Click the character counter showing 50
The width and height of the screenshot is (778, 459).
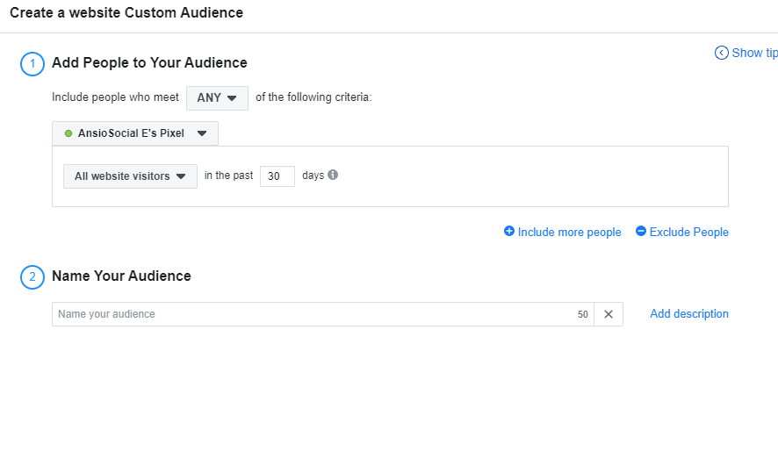pos(583,314)
